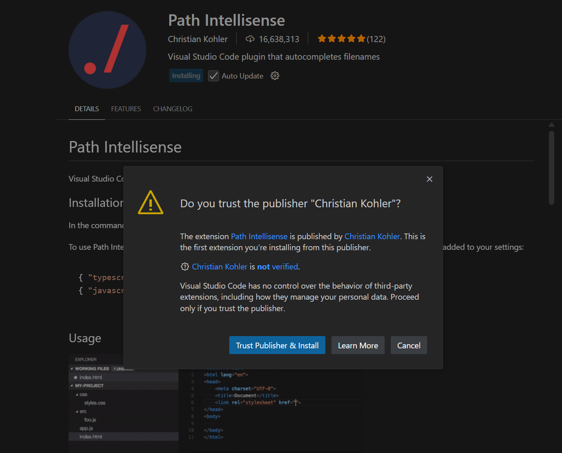
Task: Click the unverified publisher badge icon
Action: 185,267
